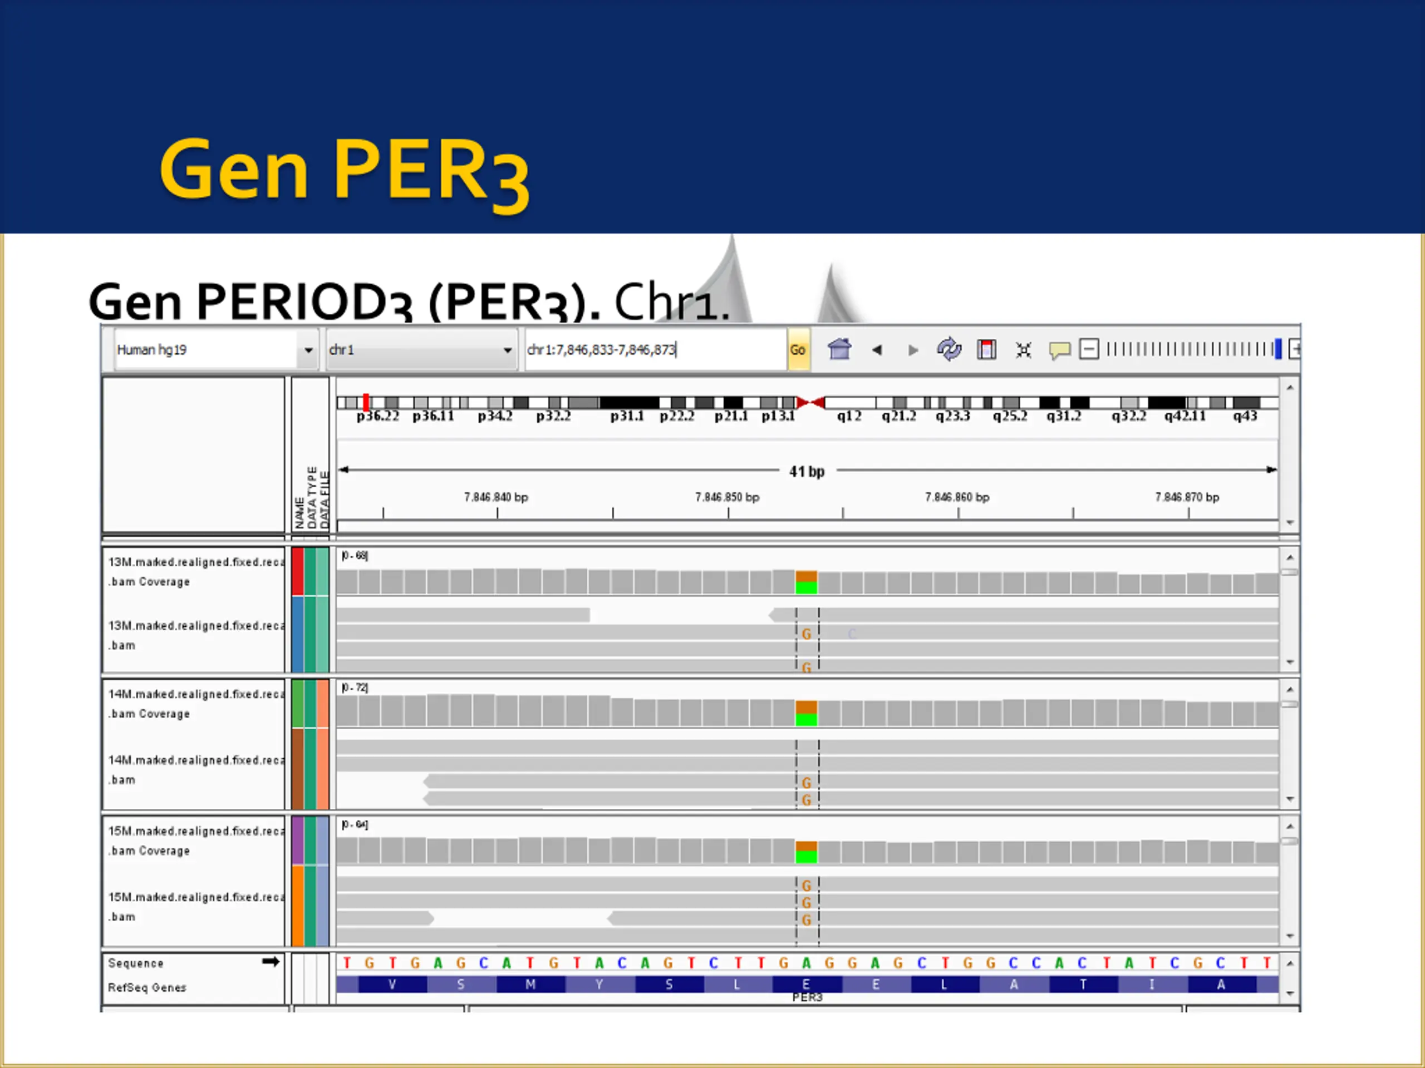
Task: Click the V amino acid in RefSeq track
Action: pyautogui.click(x=392, y=985)
